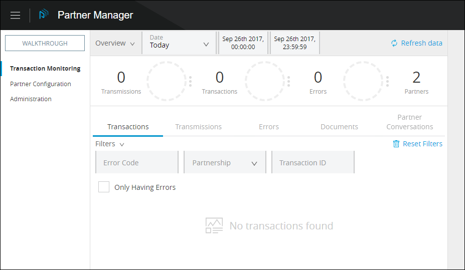Screen dimensions: 465x270
Task: Click the dots handle beside Transmissions count
Action: click(x=190, y=81)
